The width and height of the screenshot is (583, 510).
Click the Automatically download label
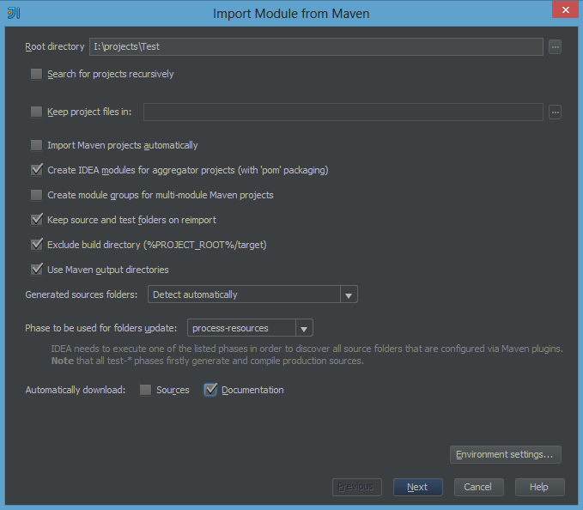point(75,390)
